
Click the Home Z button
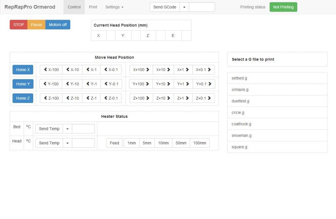pos(23,98)
